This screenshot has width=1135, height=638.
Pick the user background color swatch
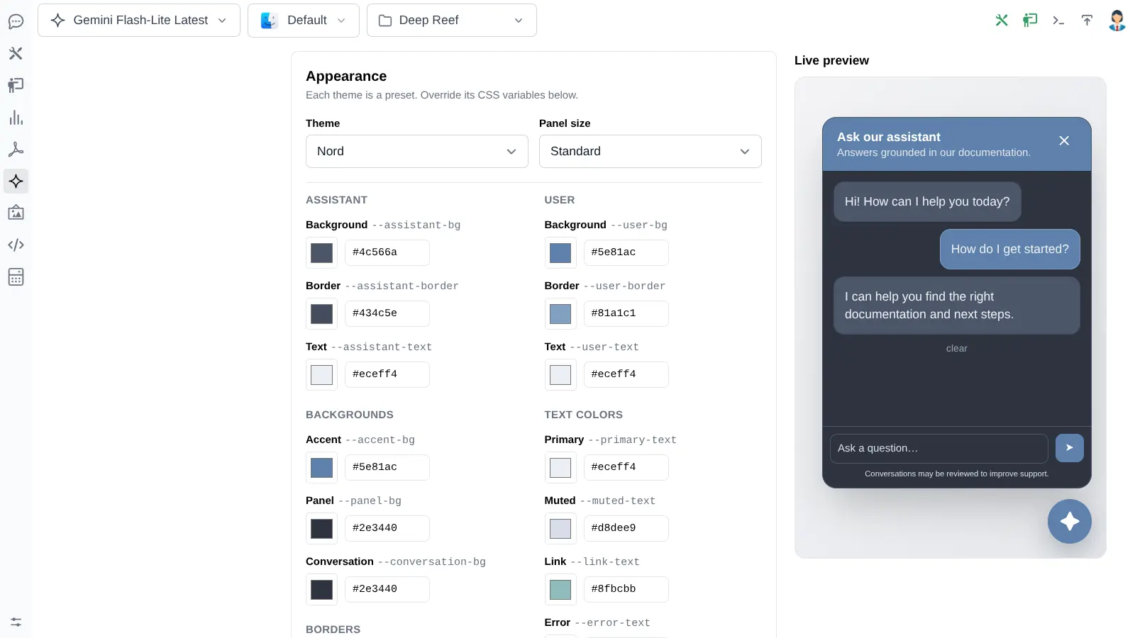coord(560,253)
